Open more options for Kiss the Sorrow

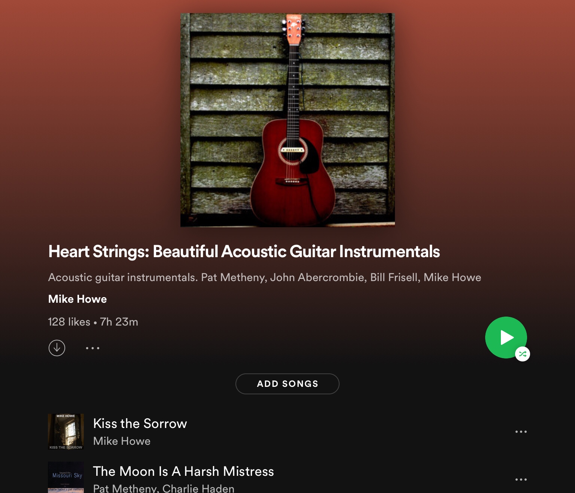[x=521, y=432]
